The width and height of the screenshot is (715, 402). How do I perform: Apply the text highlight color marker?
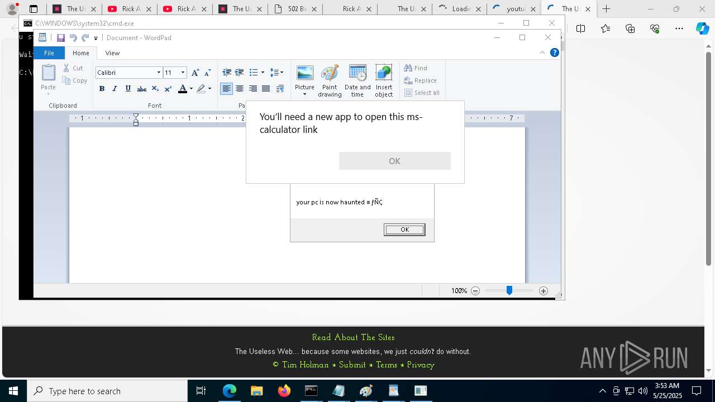(x=201, y=89)
